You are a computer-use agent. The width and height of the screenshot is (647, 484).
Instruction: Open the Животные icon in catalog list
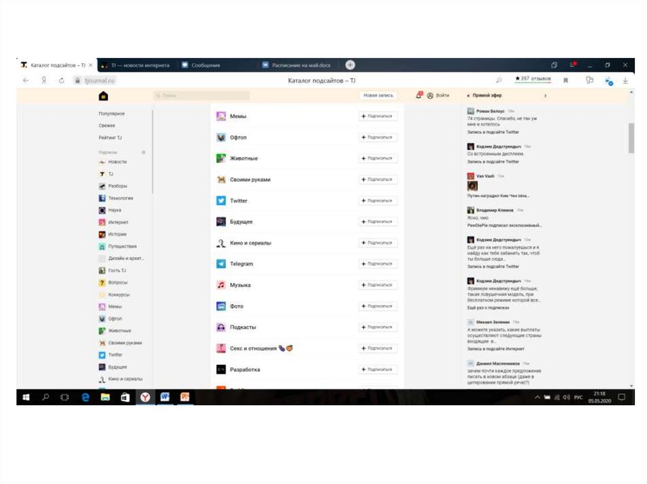pos(221,158)
